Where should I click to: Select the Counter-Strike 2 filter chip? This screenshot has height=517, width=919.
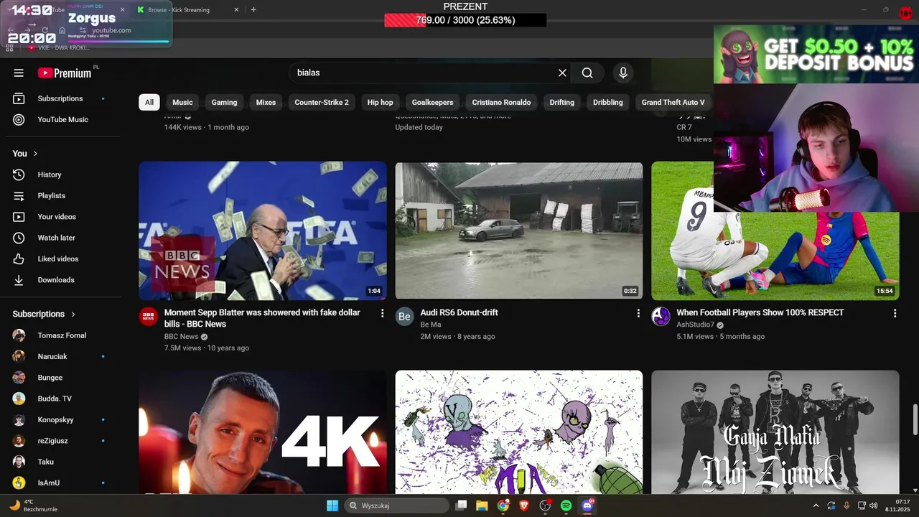(x=322, y=102)
